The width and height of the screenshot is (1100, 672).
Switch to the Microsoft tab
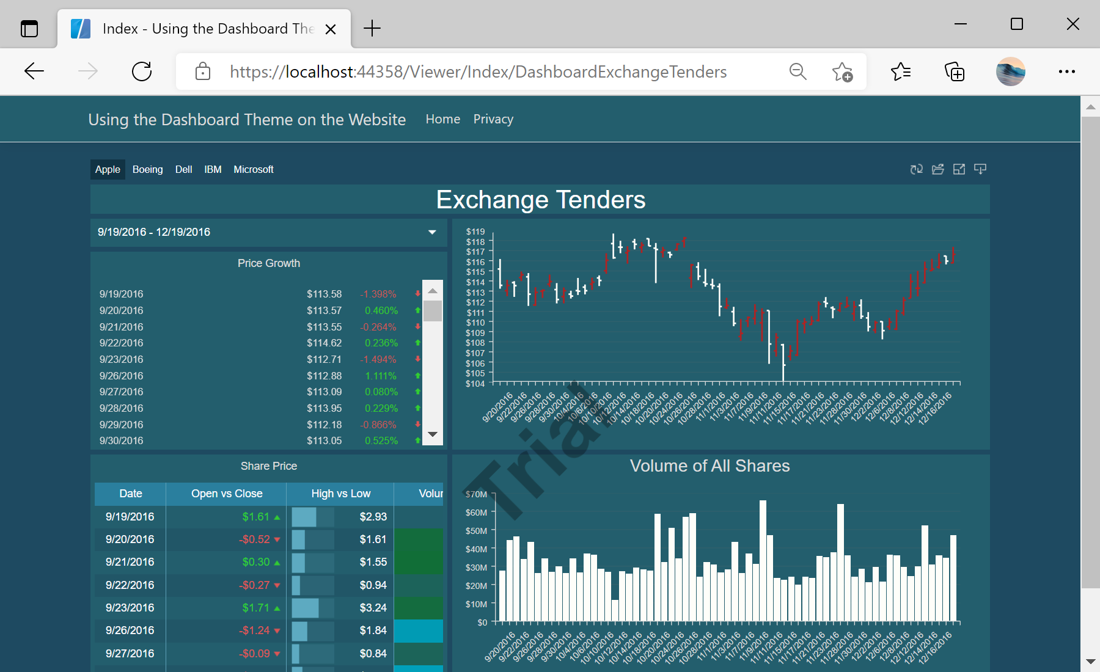point(253,169)
